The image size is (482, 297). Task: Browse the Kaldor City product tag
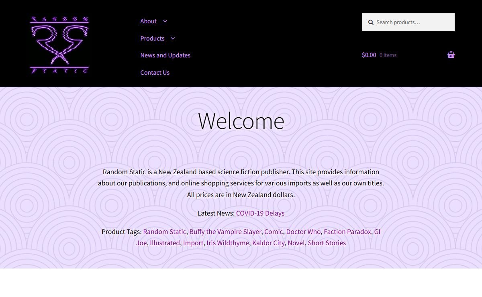click(268, 243)
